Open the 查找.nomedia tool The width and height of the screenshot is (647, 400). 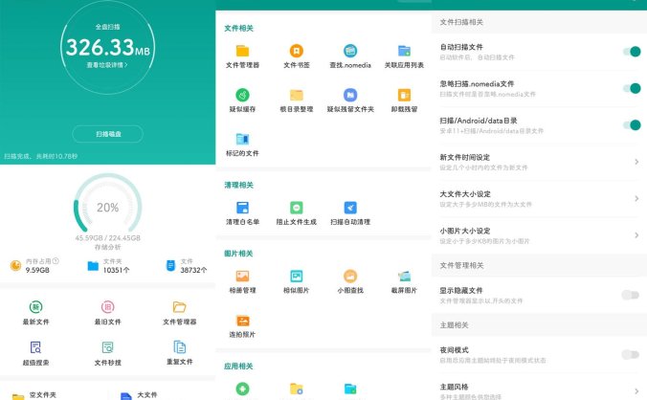tap(350, 51)
